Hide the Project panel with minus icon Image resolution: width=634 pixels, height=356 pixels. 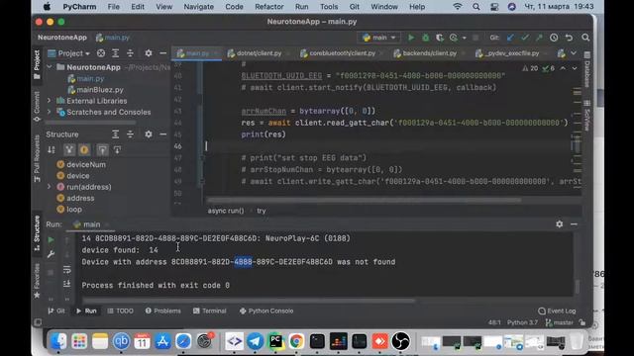(x=162, y=53)
